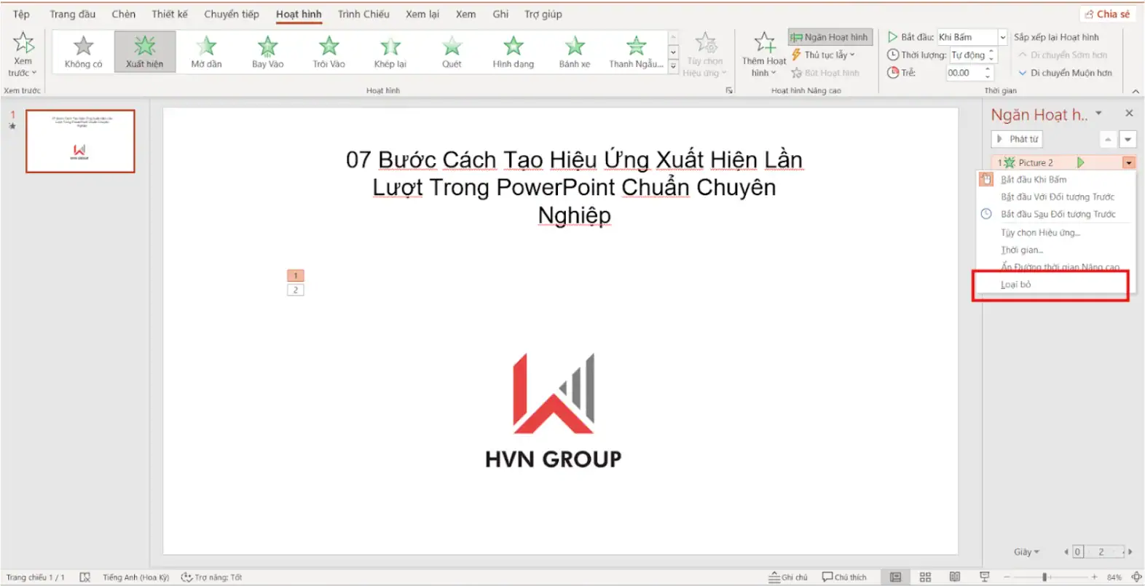The height and width of the screenshot is (586, 1145).
Task: Click the Xem trước preview icon
Action: (x=23, y=44)
